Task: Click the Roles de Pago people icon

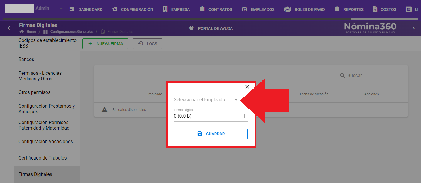Action: click(288, 9)
